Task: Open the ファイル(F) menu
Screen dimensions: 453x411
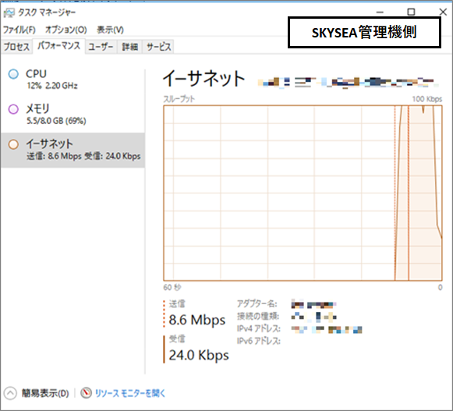Action: coord(19,30)
